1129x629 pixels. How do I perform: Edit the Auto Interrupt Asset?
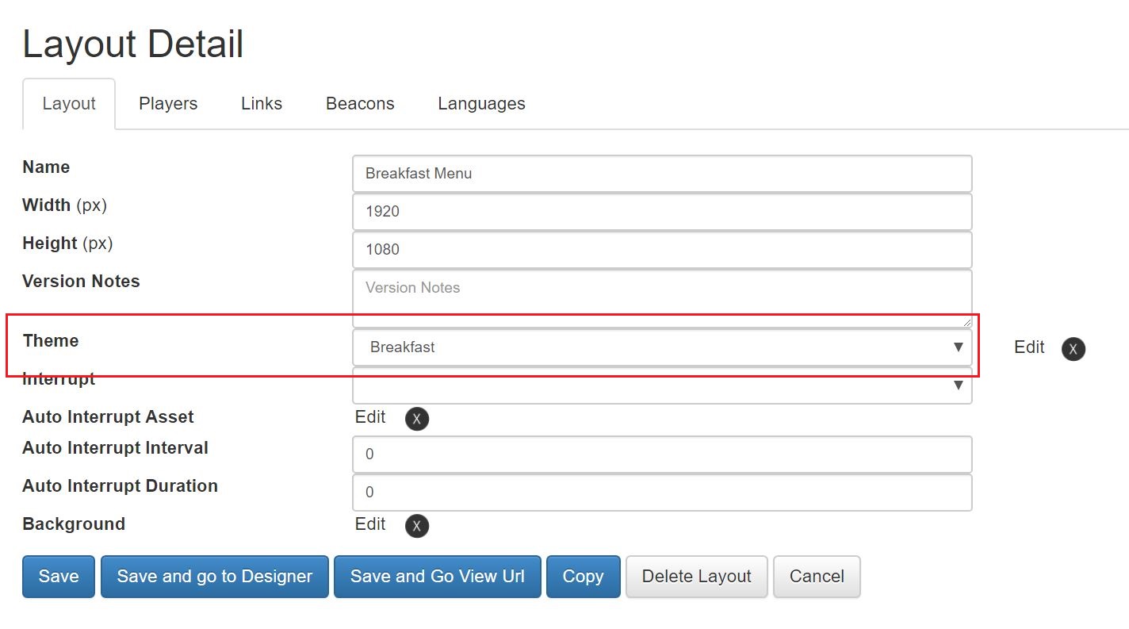click(x=370, y=417)
